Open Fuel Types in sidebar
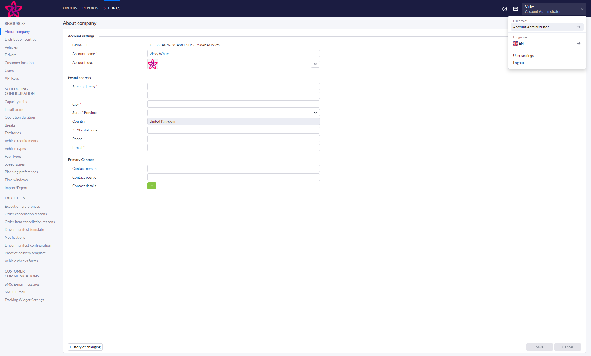 coord(13,156)
